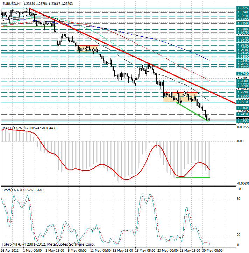Click the 8 May 08:00 time label
The width and height of the screenshot is (249, 253).
coord(77,251)
